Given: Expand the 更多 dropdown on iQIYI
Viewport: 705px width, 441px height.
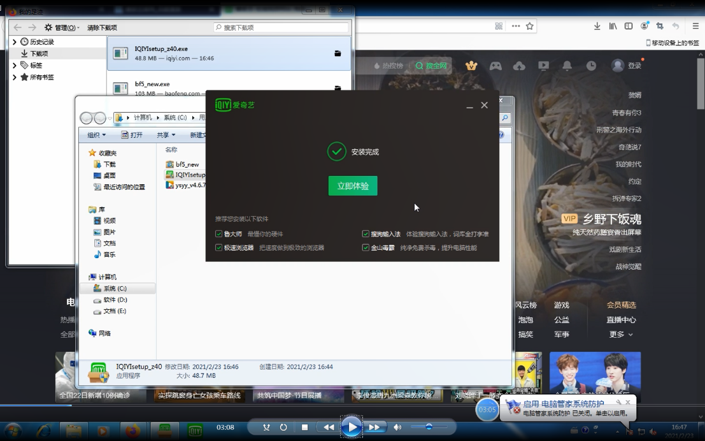Looking at the screenshot, I should [x=621, y=335].
